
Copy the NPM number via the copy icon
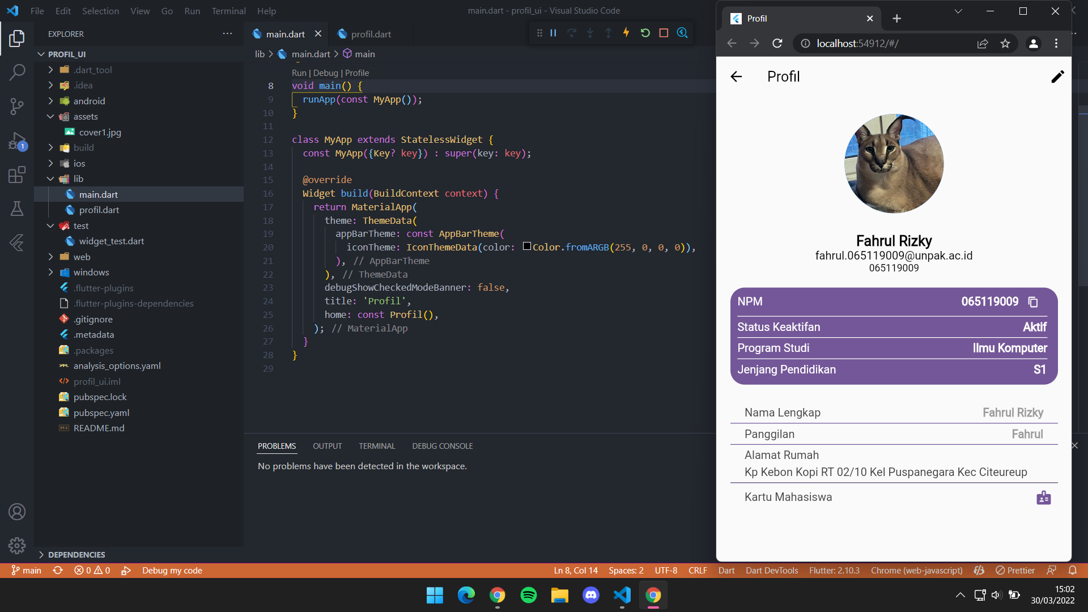point(1032,301)
